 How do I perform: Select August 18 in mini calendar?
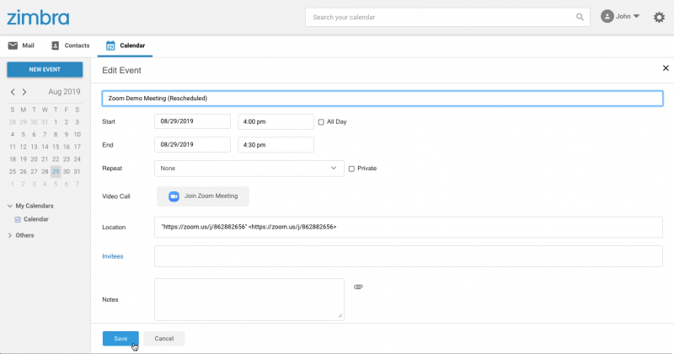point(13,159)
